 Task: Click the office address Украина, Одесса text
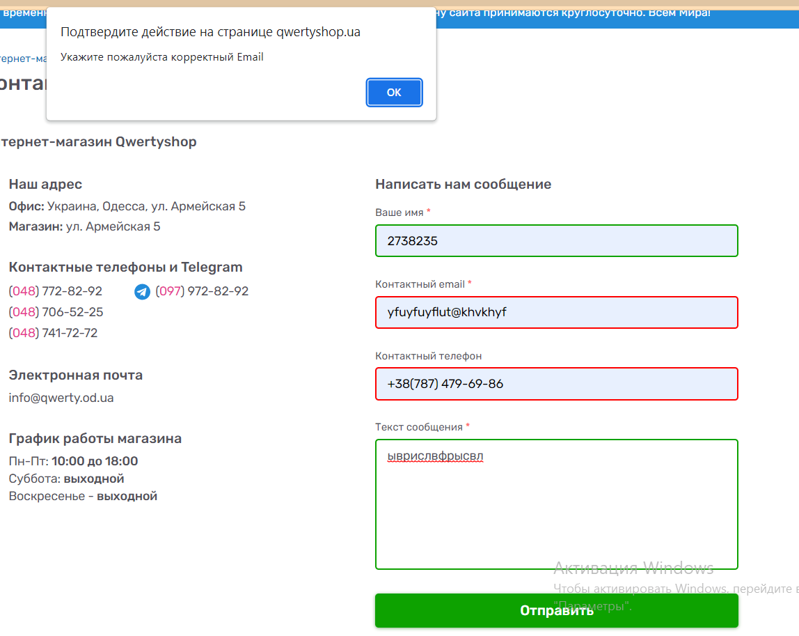pos(146,207)
